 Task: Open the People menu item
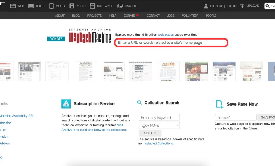tap(211, 16)
